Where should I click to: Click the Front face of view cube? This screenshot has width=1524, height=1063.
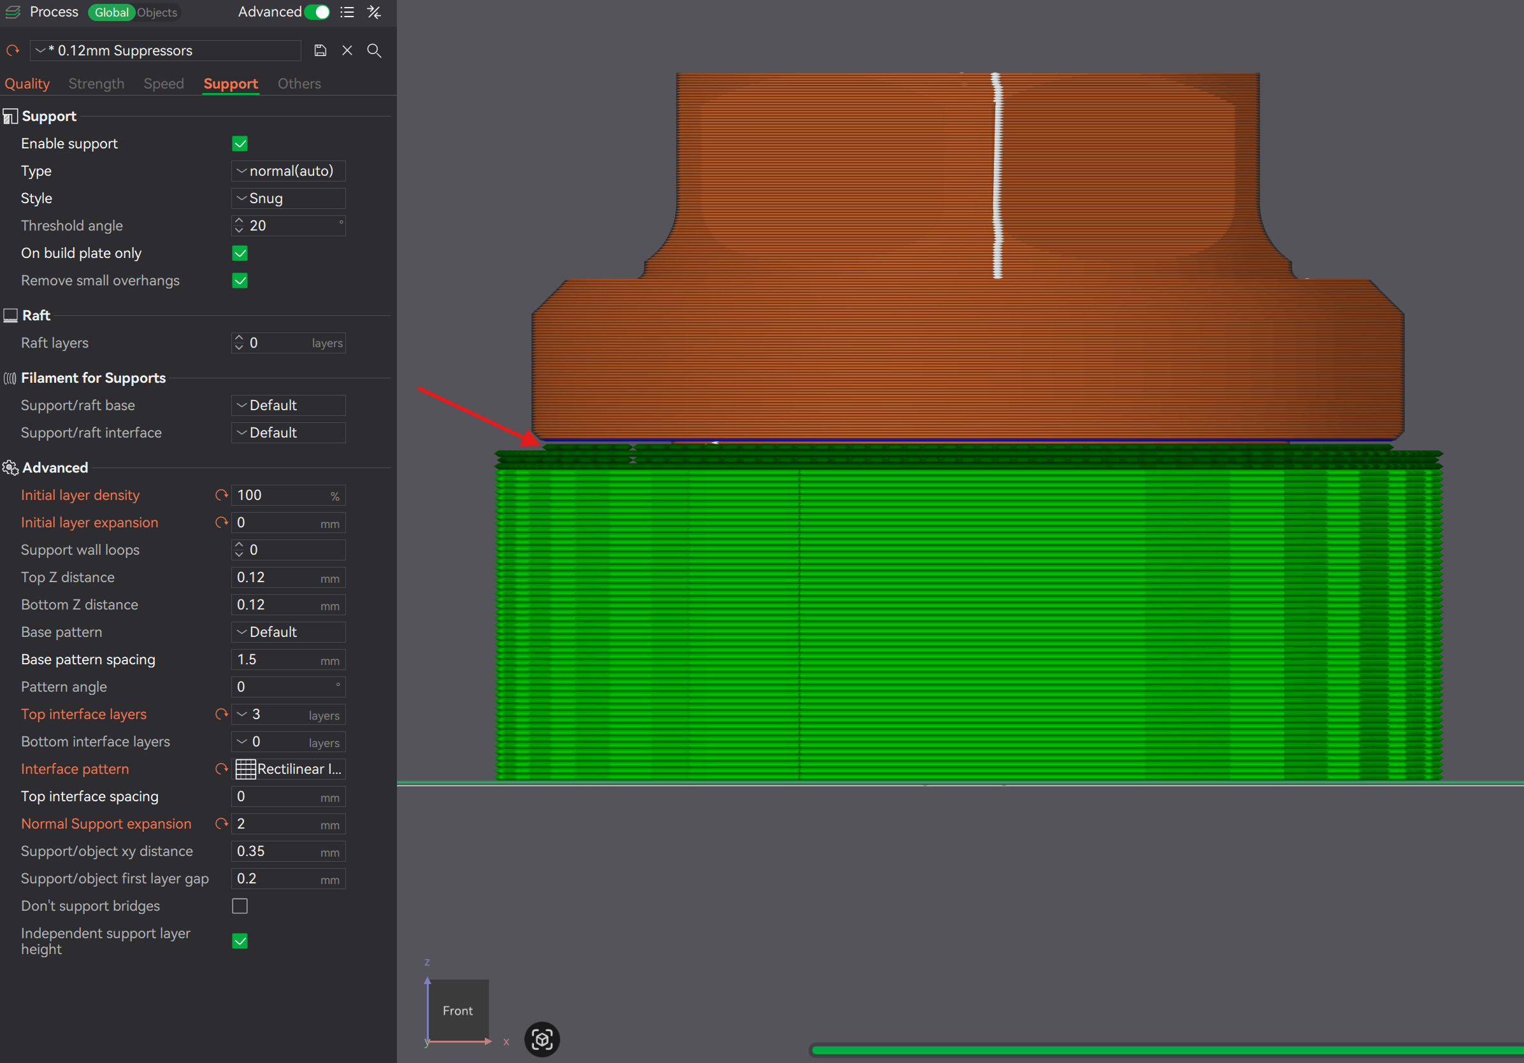[x=458, y=1010]
